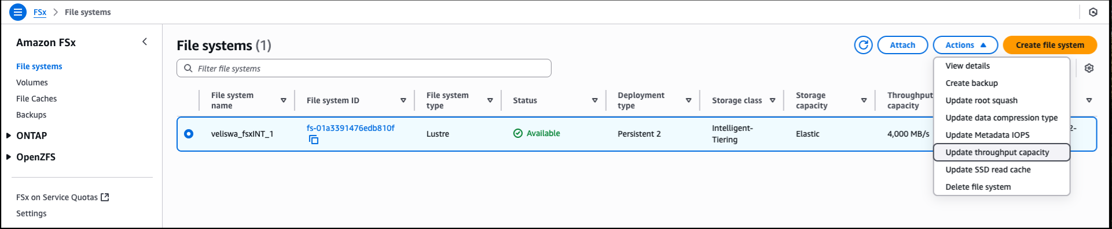1112x229 pixels.
Task: Select Update SSD read cache
Action: tap(1001, 170)
